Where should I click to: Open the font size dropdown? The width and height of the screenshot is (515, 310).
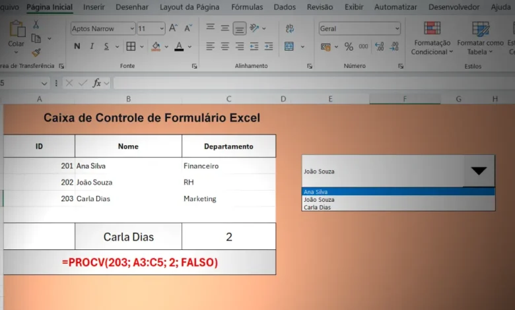pos(162,29)
